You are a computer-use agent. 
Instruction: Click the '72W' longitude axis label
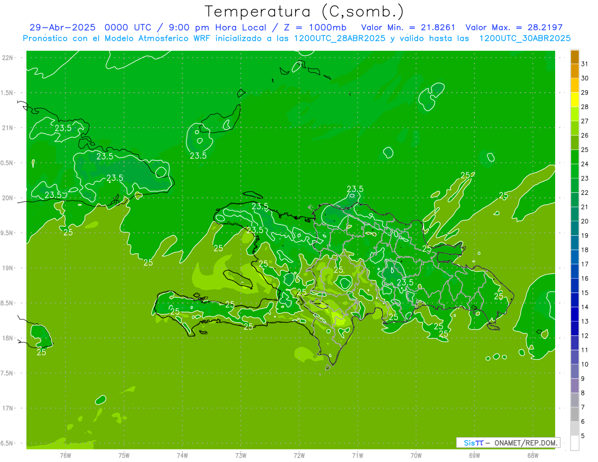pyautogui.click(x=299, y=456)
